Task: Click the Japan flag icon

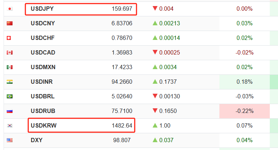Action: click(10, 9)
